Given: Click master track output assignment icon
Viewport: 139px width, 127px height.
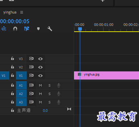Looking at the screenshot, I should coord(69,109).
